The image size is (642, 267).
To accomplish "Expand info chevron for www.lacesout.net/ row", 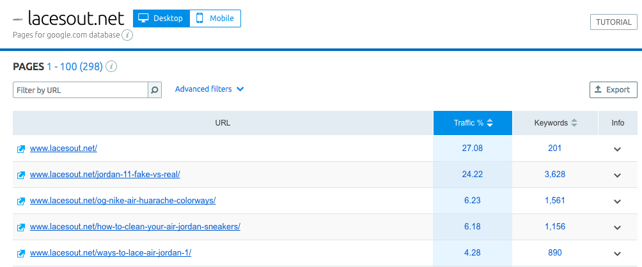I will click(618, 149).
